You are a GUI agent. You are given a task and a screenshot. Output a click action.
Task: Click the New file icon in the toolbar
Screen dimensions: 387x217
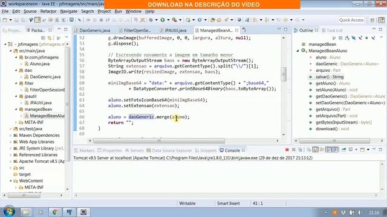(x=5, y=20)
